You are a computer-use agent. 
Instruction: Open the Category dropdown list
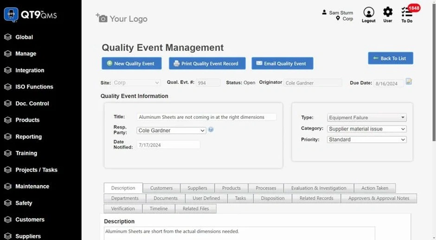click(x=367, y=129)
